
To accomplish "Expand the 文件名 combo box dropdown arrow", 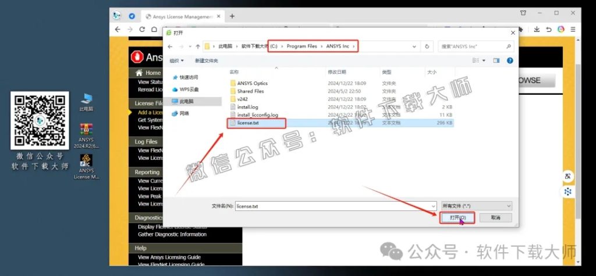I will pos(434,206).
